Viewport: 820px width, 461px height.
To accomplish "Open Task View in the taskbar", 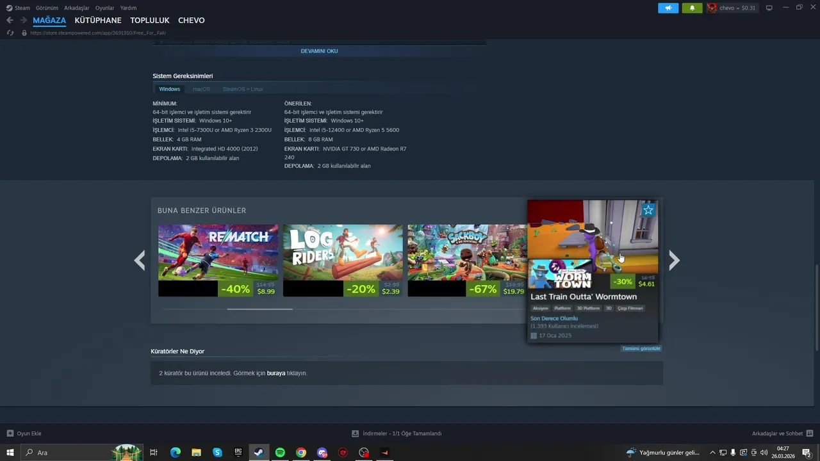I will coord(154,453).
